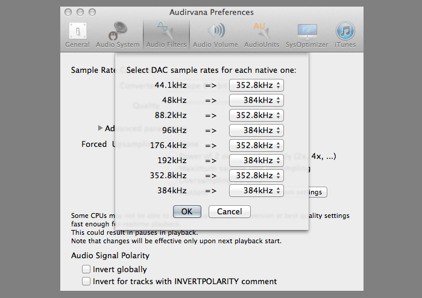Screen dimensions: 422x298
Task: Click the 'This could result in pauses' text
Action: click(134, 232)
